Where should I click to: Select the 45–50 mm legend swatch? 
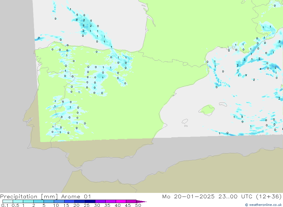(131, 201)
